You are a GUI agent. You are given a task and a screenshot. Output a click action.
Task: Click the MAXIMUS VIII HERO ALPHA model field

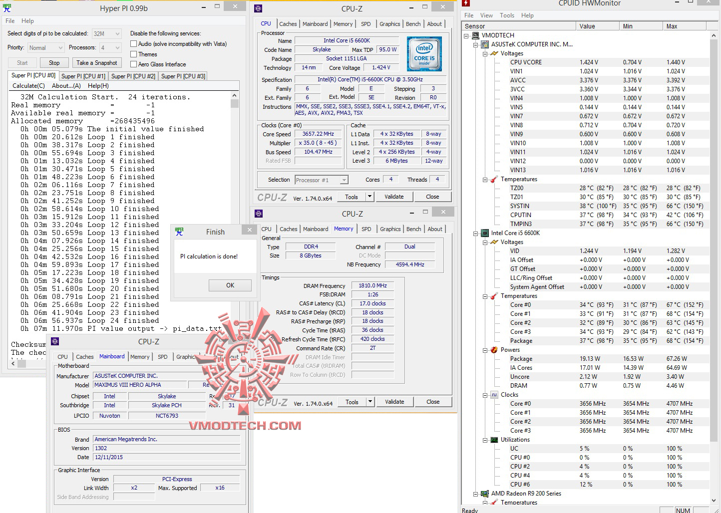(140, 385)
